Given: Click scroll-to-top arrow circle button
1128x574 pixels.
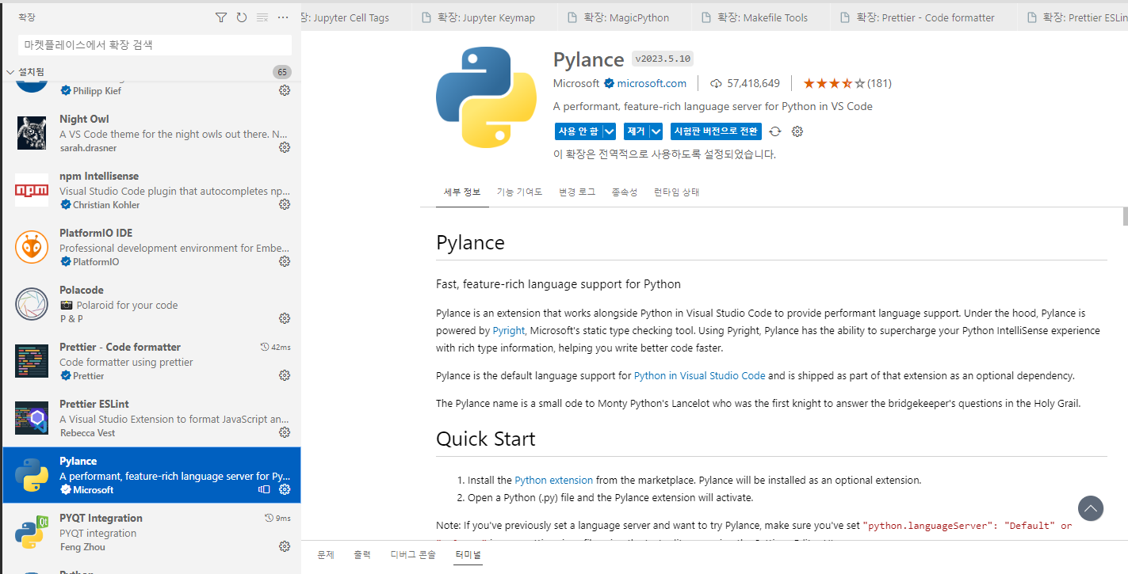Looking at the screenshot, I should click(x=1091, y=508).
